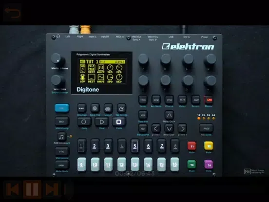Open the SYN2 parameter page

(169, 100)
